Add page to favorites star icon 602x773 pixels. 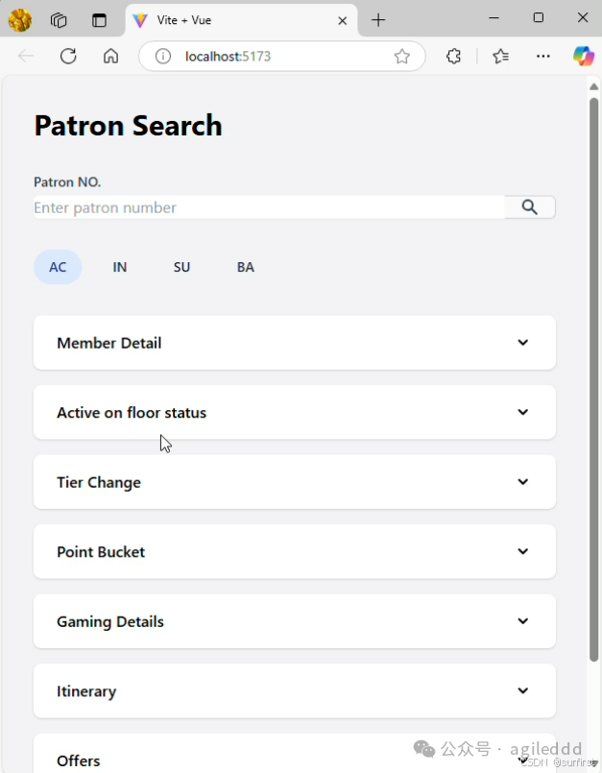402,57
